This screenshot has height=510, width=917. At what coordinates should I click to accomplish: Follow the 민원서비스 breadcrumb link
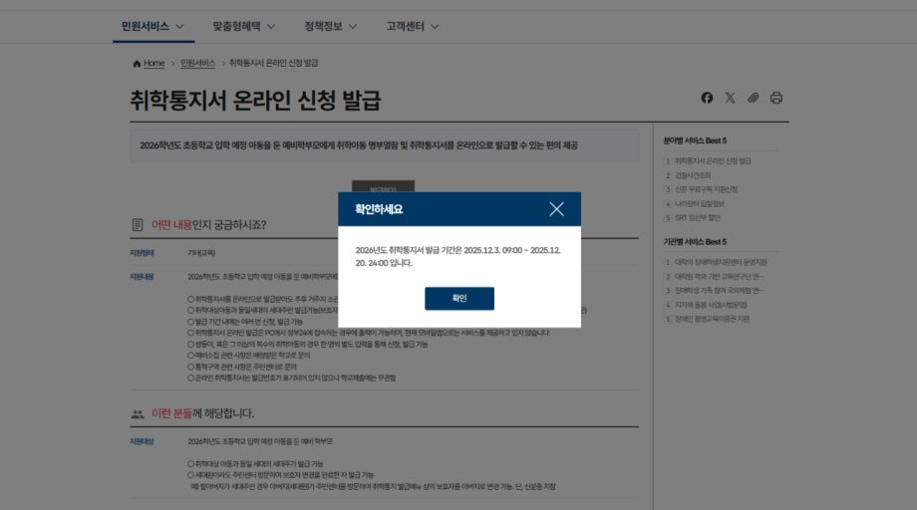(197, 63)
